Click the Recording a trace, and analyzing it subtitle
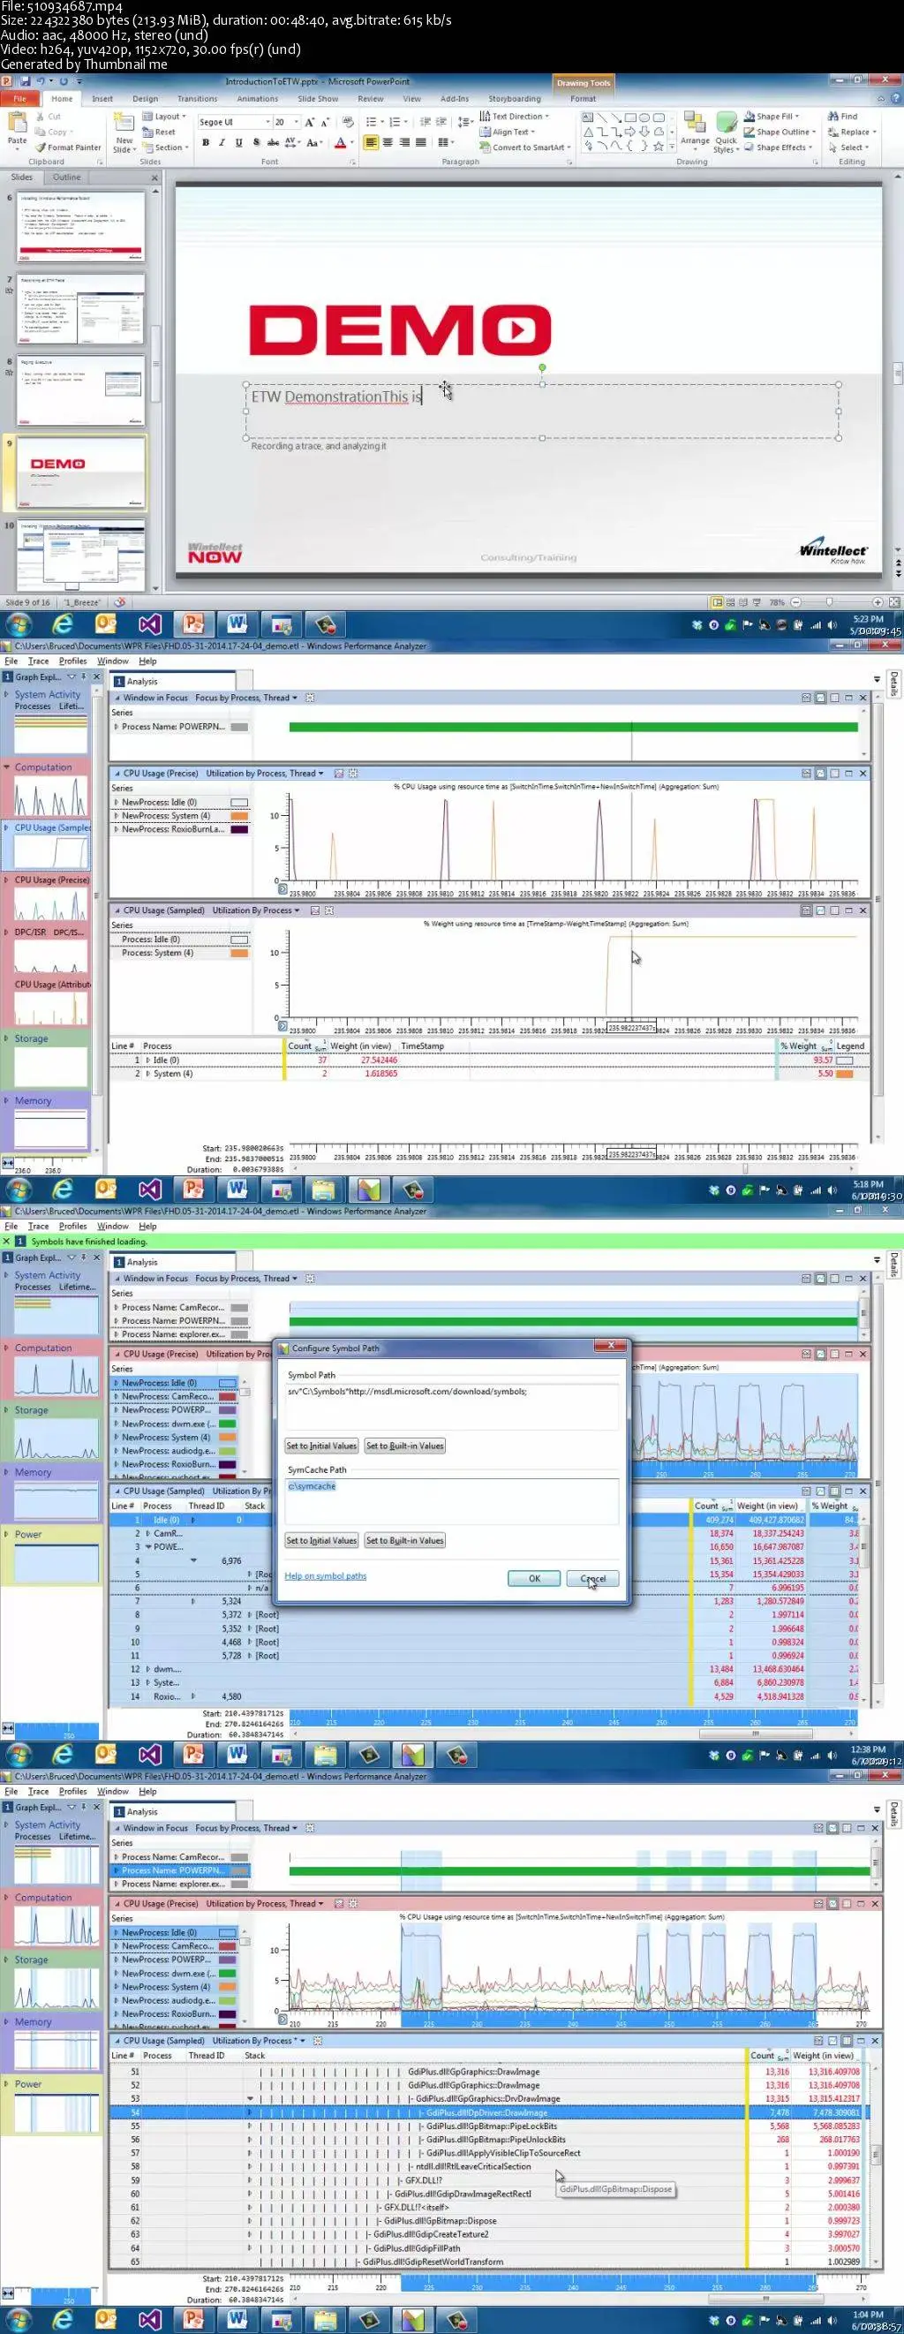Screen dimensions: 904x2334 pyautogui.click(x=319, y=446)
